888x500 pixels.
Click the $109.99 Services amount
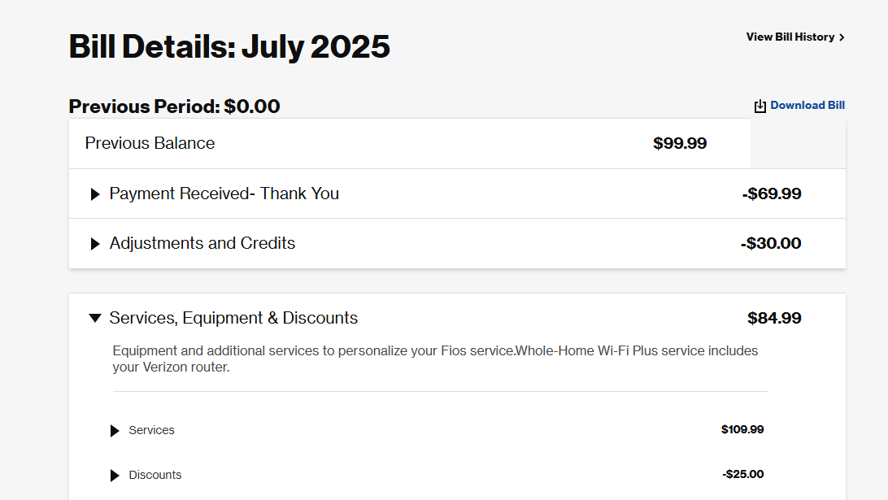(742, 430)
